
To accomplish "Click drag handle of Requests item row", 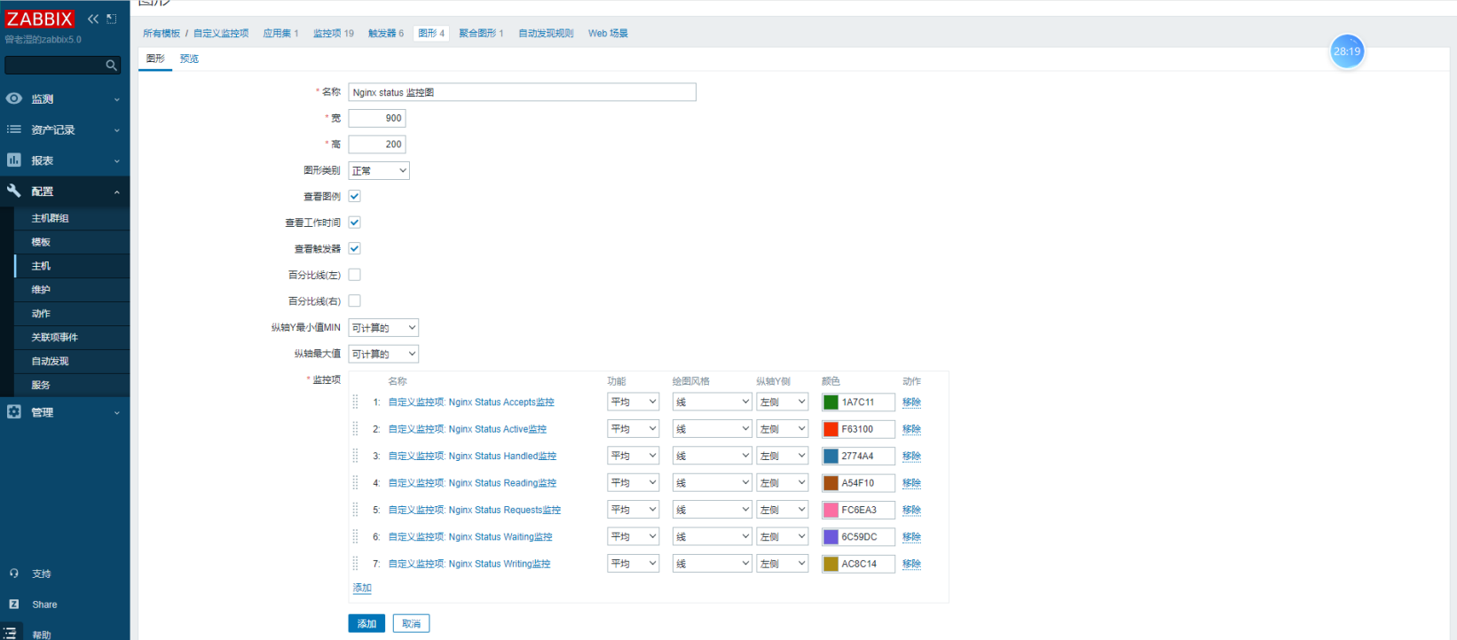I will coord(356,510).
